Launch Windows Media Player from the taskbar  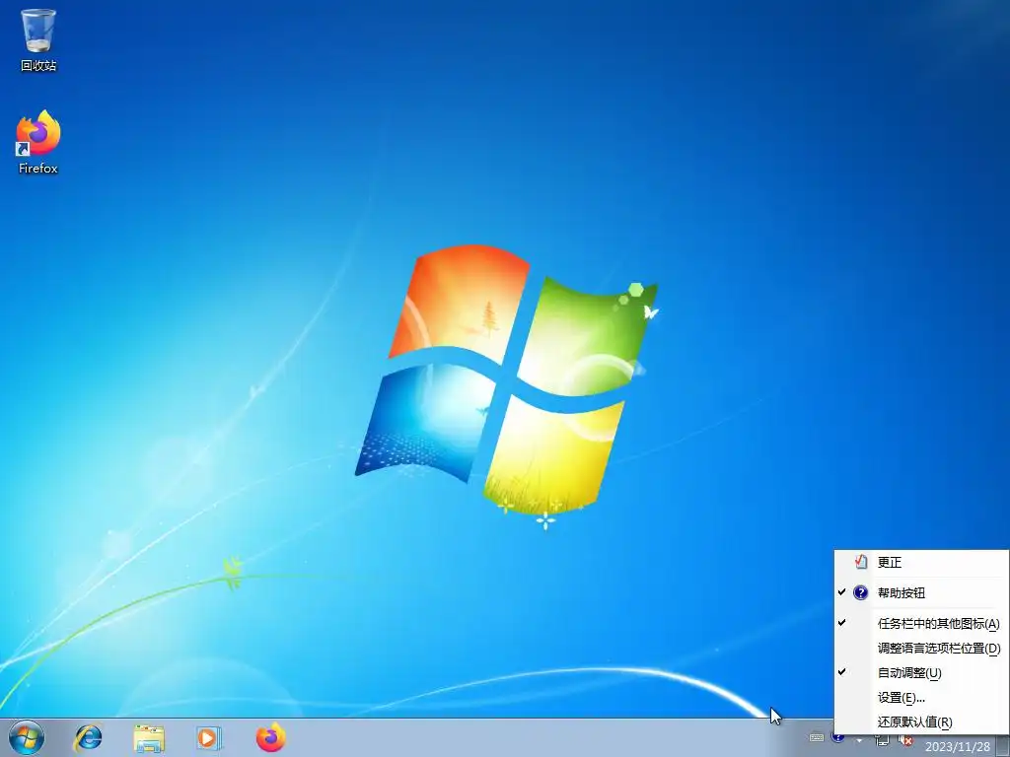209,737
